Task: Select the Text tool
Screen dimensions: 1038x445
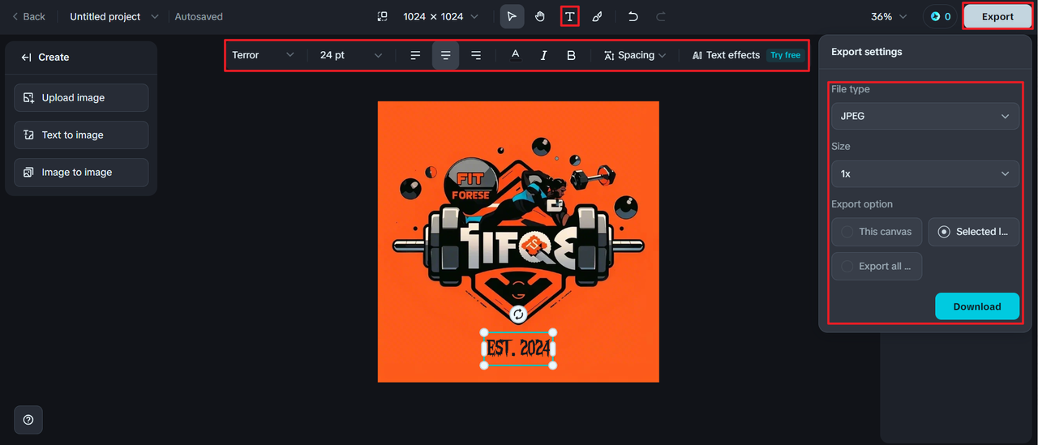Action: 570,16
